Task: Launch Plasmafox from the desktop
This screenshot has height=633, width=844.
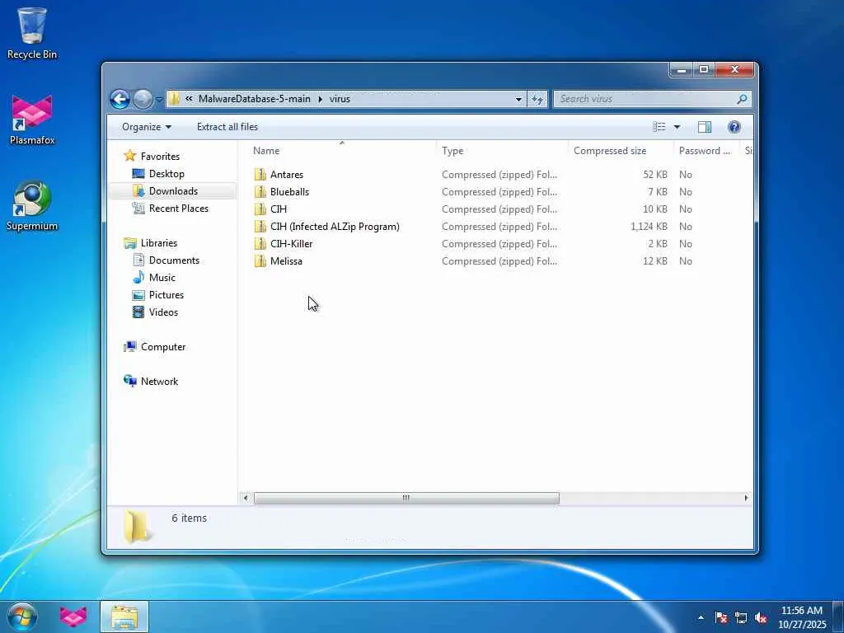Action: [32, 120]
